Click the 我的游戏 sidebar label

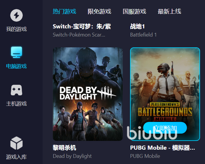coord(16,29)
